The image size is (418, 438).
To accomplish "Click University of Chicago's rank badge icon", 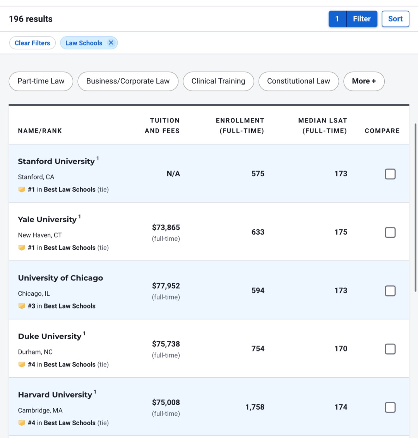I will coord(22,306).
